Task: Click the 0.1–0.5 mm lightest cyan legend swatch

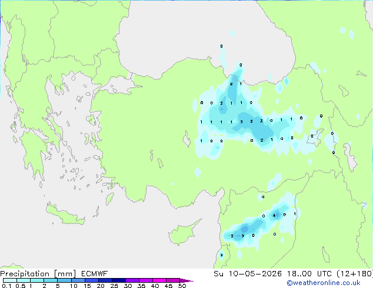Action: tap(10, 280)
